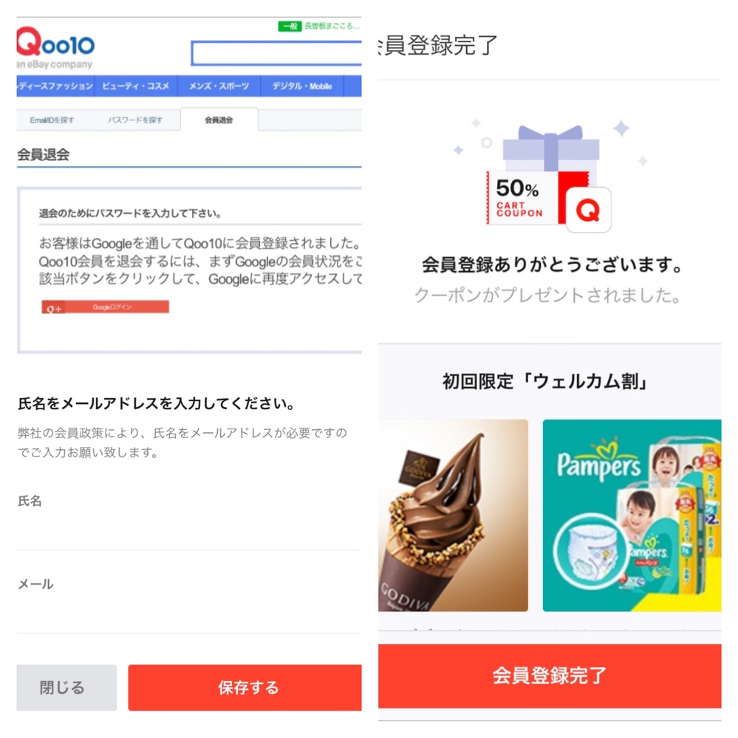Screen dimensions: 738x738
Task: Click the search input box in header
Action: coord(276,52)
